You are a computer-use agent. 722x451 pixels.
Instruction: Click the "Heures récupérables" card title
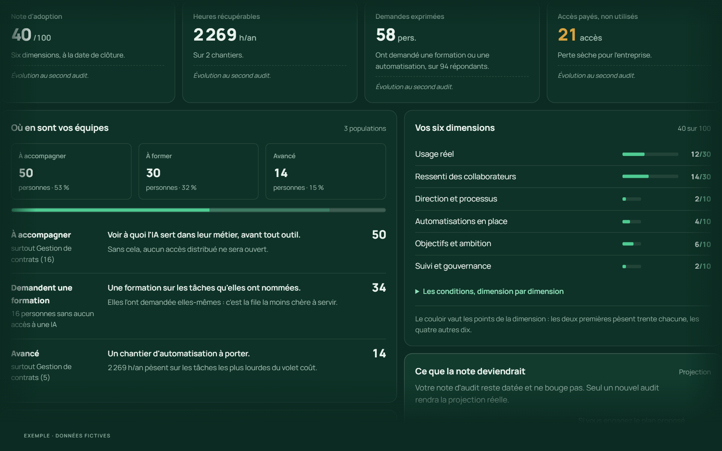pos(226,17)
